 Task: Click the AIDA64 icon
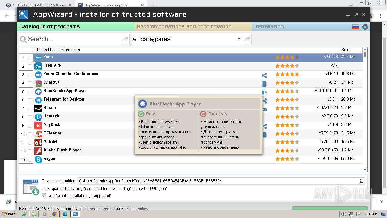point(38,142)
